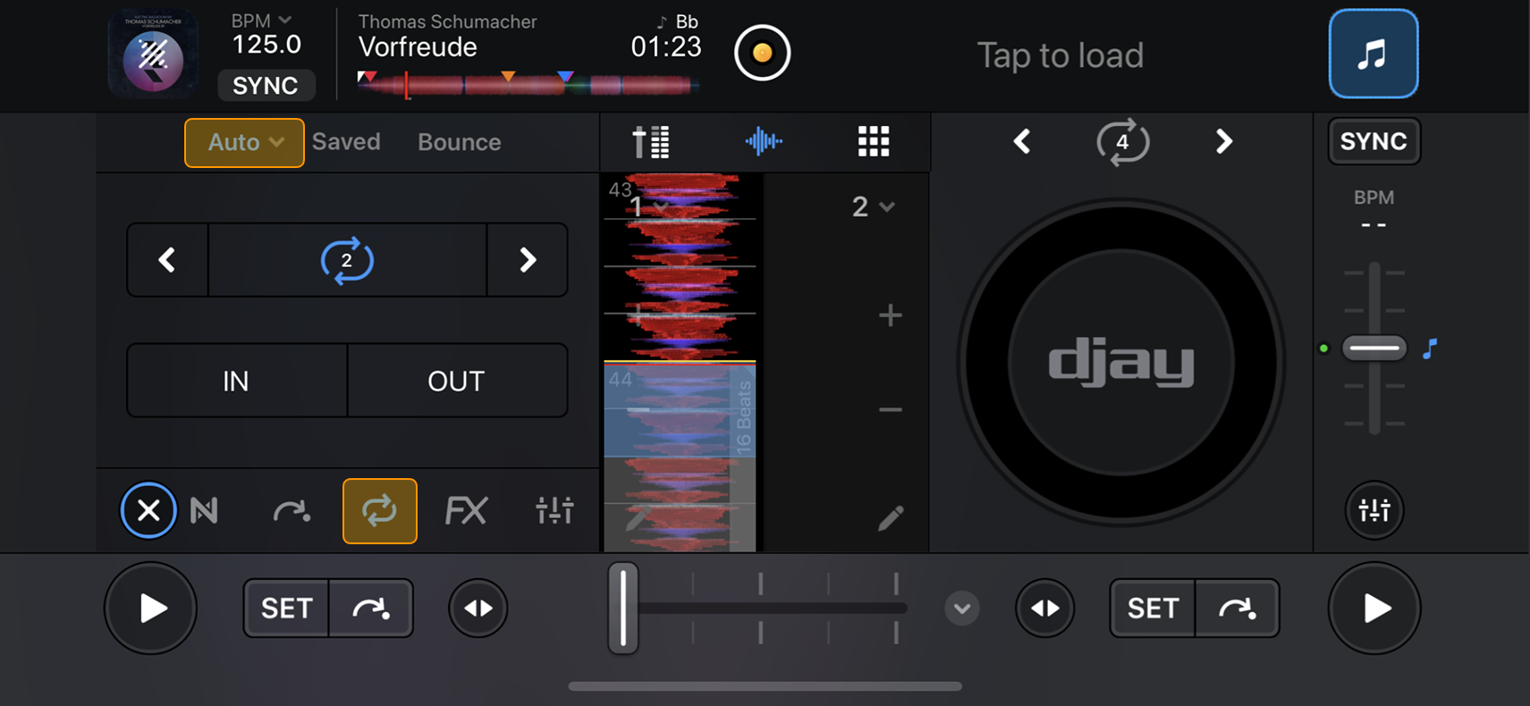Disable the active loop panel button
The height and width of the screenshot is (706, 1530).
[379, 511]
